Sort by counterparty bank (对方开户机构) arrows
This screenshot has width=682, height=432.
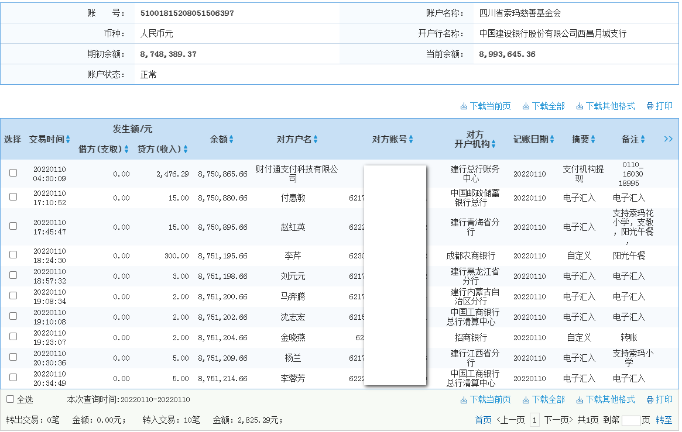(x=493, y=144)
